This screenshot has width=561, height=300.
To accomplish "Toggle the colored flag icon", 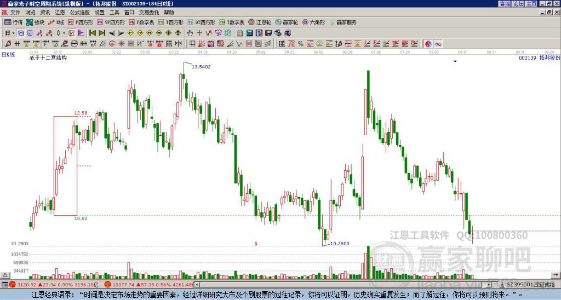I will [x=81, y=33].
